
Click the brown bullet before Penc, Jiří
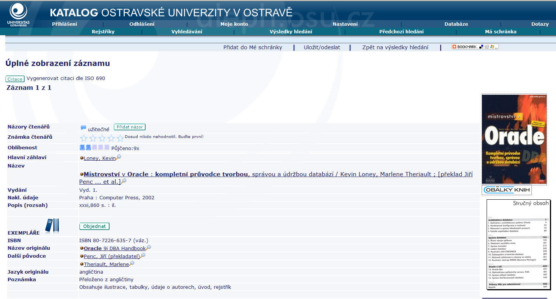(82, 257)
